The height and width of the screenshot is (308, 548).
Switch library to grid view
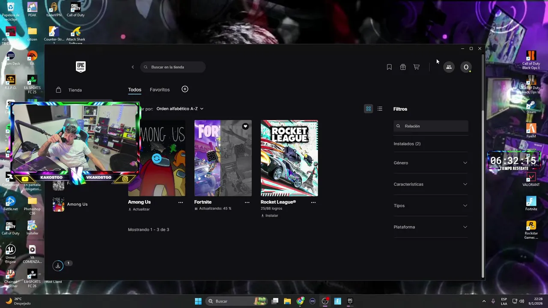pyautogui.click(x=368, y=109)
